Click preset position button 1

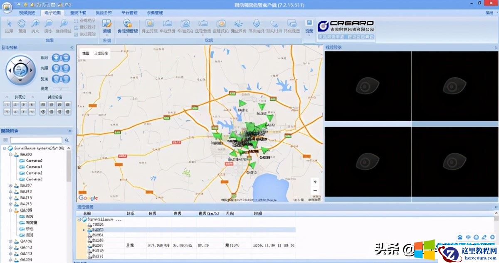[x=7, y=105]
